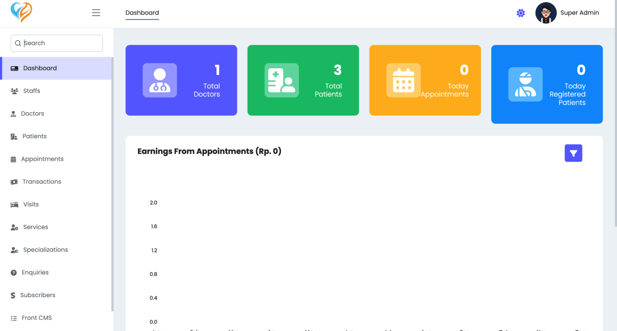
Task: Select the Subscribers icon
Action: [14, 295]
